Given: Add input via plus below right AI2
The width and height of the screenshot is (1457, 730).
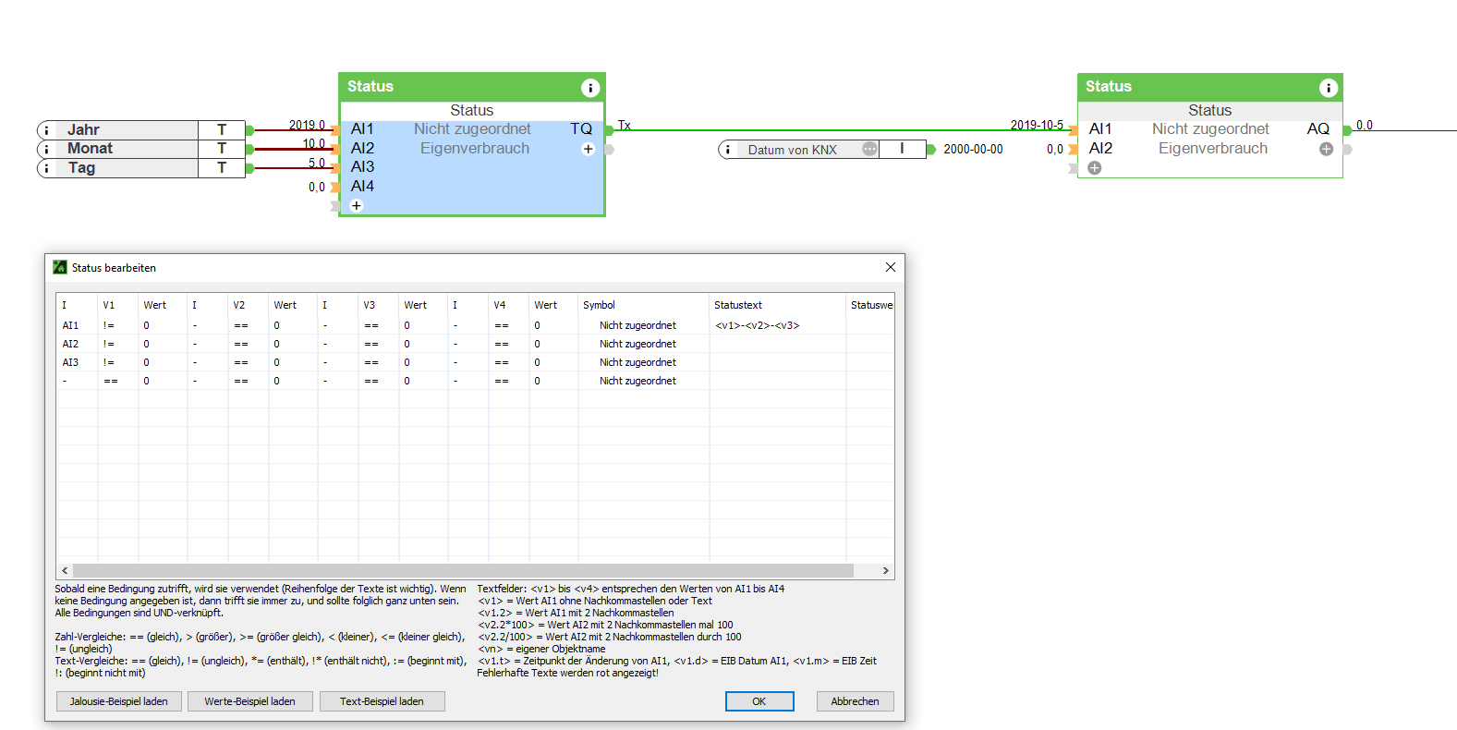Looking at the screenshot, I should click(x=1095, y=168).
